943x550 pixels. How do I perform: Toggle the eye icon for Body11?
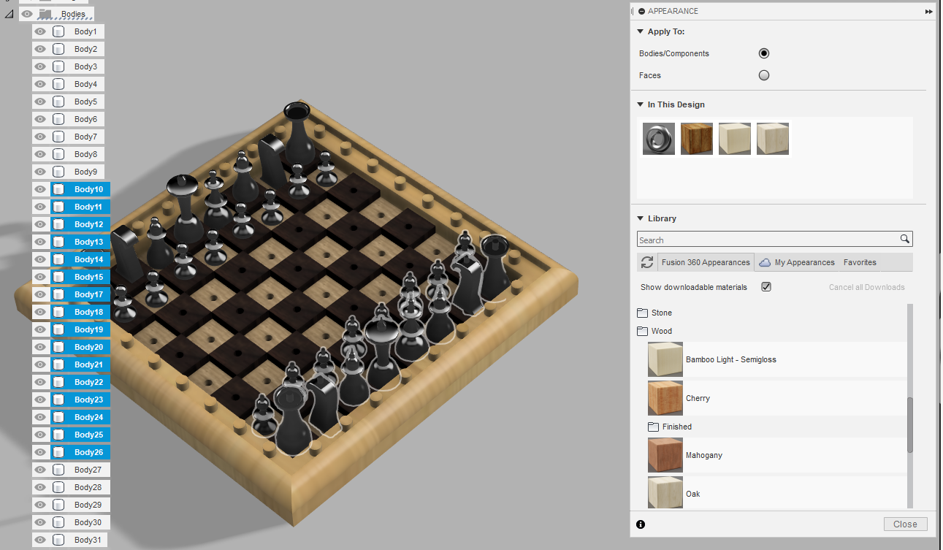coord(40,207)
